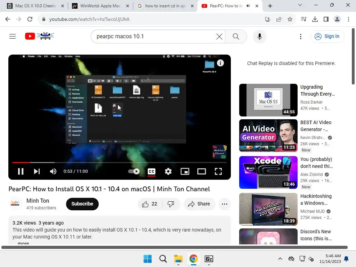Enter full screen mode

click(x=218, y=171)
